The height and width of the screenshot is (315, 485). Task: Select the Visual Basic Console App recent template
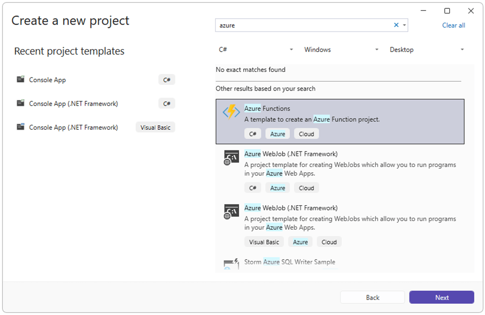tap(72, 127)
